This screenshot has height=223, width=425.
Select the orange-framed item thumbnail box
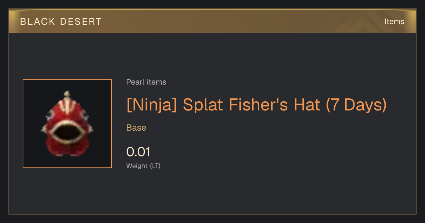coord(67,124)
